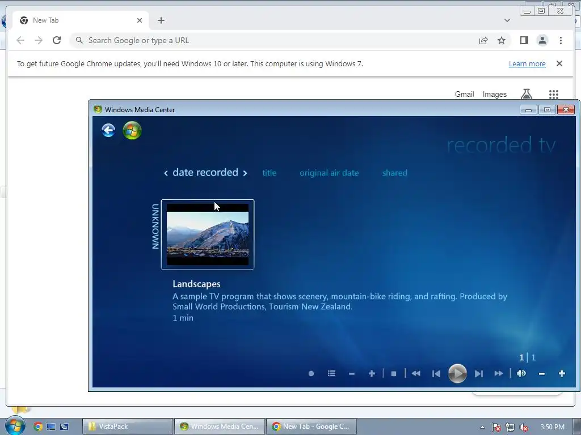Image resolution: width=581 pixels, height=435 pixels.
Task: Play the selected recording
Action: pyautogui.click(x=457, y=374)
